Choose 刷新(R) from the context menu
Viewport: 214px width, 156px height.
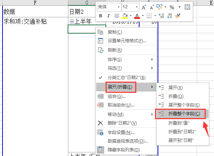(126, 50)
